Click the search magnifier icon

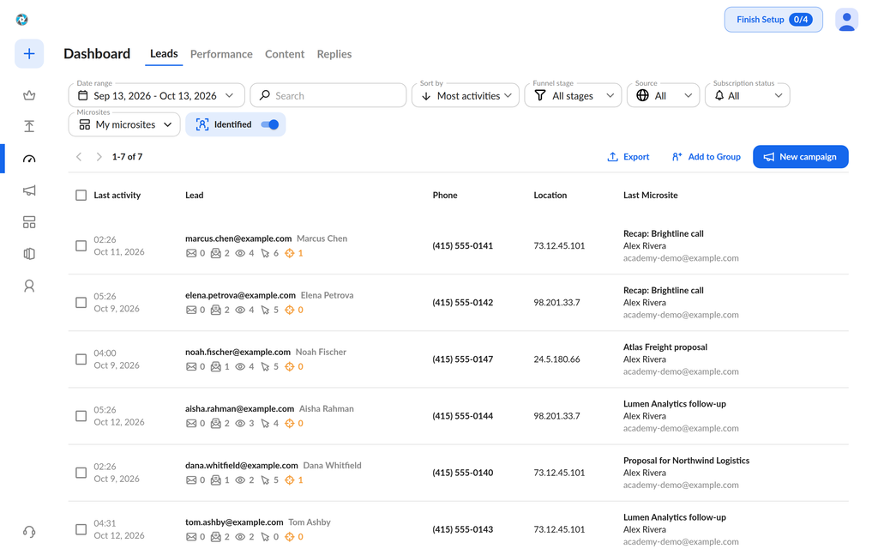(x=265, y=95)
